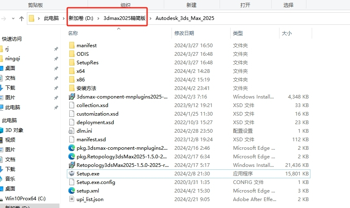This screenshot has width=350, height=208.
Task: Select the Setup.exe file name
Action: tap(88, 173)
